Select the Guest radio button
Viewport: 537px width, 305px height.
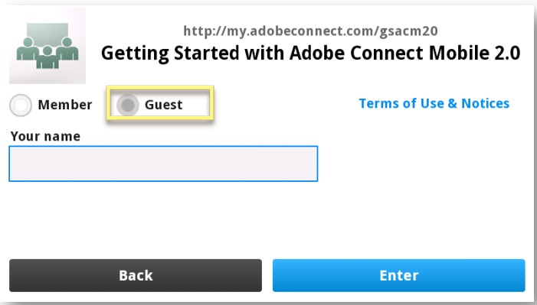[x=127, y=105]
